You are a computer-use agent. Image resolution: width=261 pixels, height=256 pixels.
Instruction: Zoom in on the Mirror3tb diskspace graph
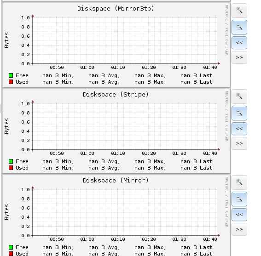point(239,11)
